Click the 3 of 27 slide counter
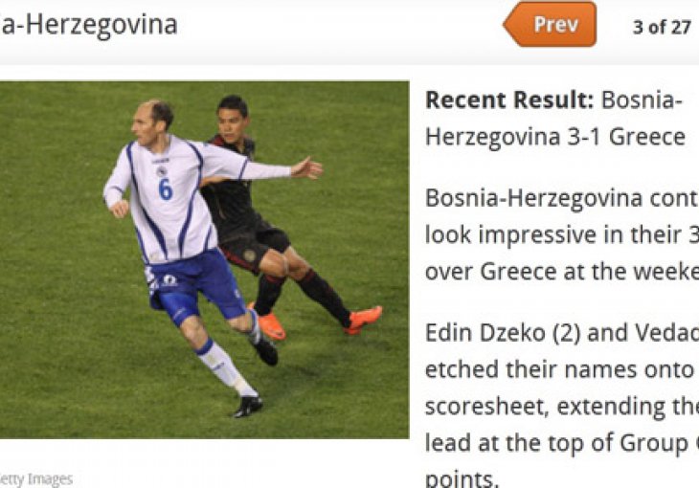The image size is (699, 488). (x=662, y=27)
